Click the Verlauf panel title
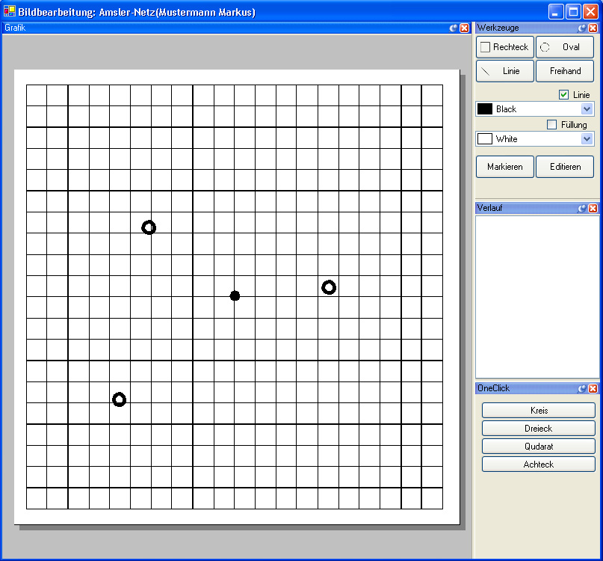The image size is (603, 561). pos(489,208)
